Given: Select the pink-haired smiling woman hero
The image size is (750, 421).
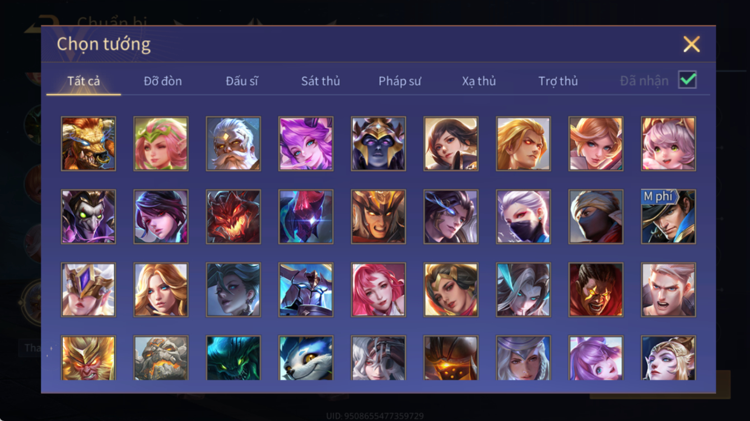Looking at the screenshot, I should click(x=378, y=290).
